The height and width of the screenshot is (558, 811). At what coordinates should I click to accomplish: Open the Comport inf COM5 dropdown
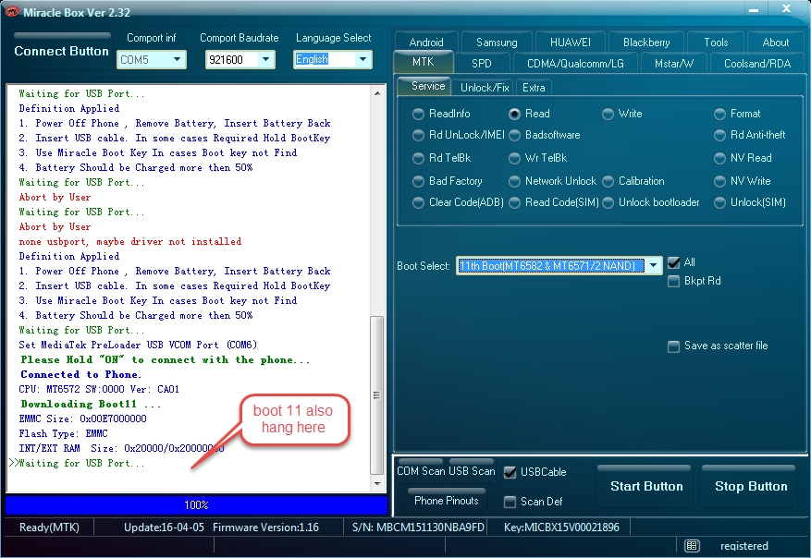tap(177, 59)
